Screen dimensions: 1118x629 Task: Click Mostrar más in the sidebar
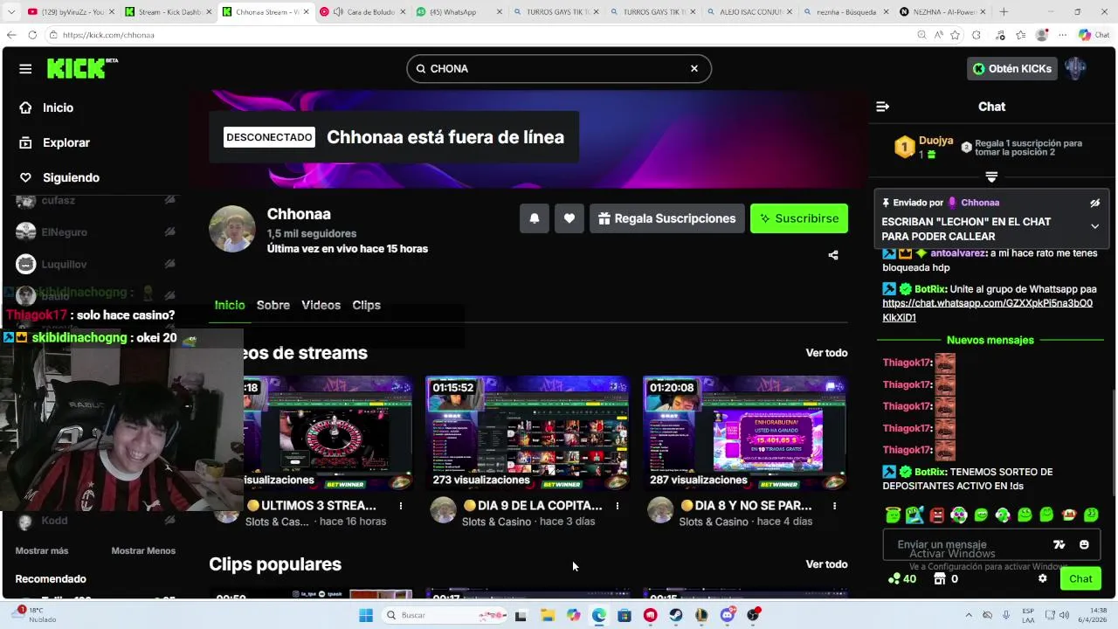pos(42,550)
